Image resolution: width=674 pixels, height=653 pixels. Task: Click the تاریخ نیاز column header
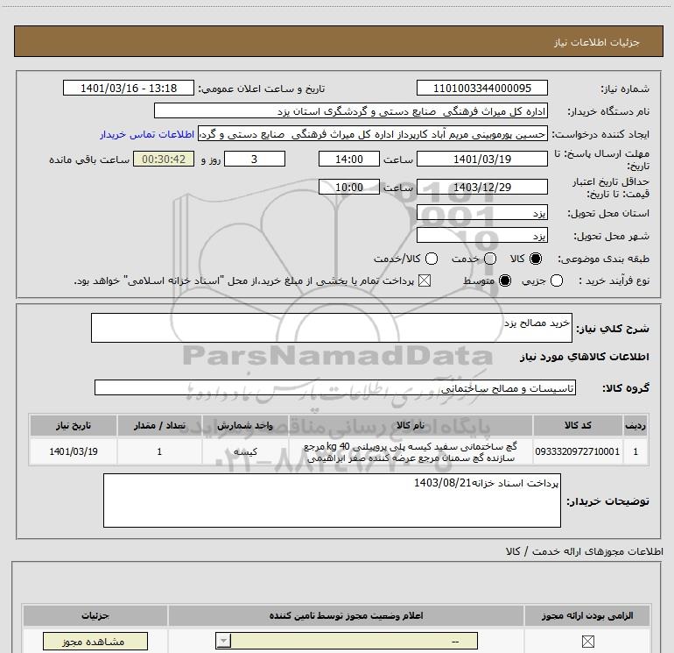click(73, 425)
